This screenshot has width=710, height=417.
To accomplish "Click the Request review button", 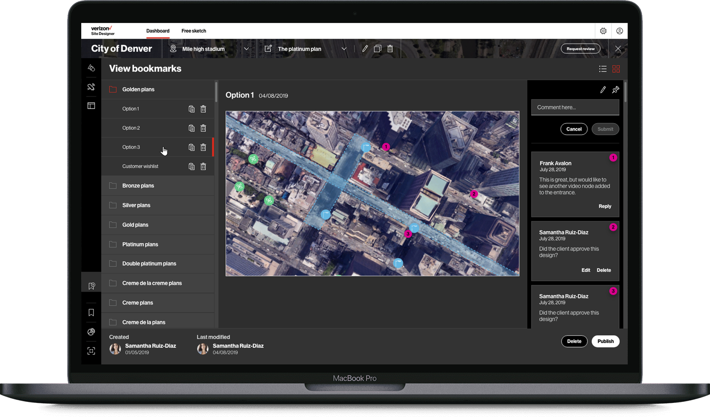I will click(580, 49).
